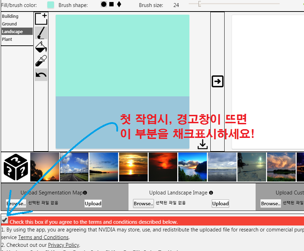Toggle the terms and conditions agreement checkbox
304x251 pixels.
click(5, 220)
